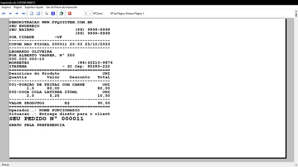Go to the first page arrow
298x167 pixels.
[x=4, y=13]
